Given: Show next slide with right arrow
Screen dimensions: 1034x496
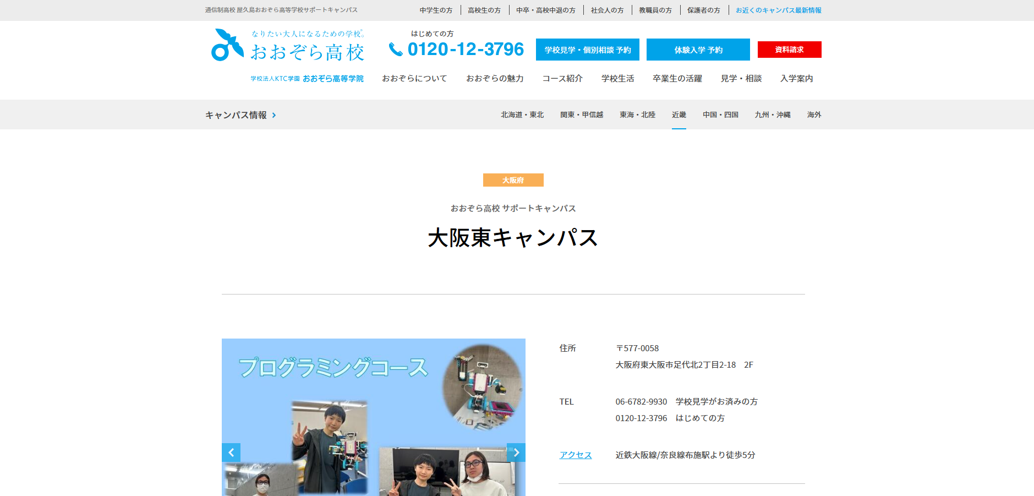Looking at the screenshot, I should [516, 453].
